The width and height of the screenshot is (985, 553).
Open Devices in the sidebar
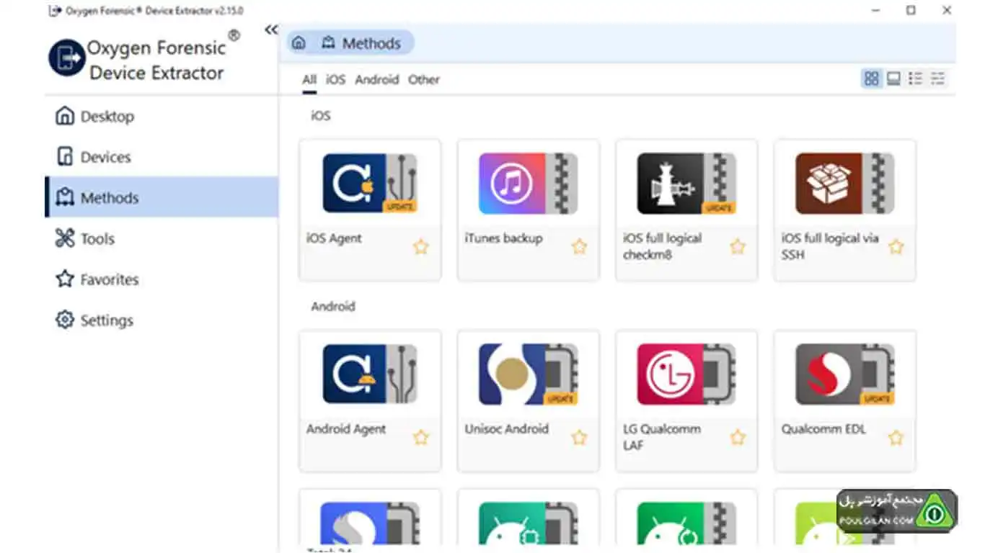pos(162,157)
